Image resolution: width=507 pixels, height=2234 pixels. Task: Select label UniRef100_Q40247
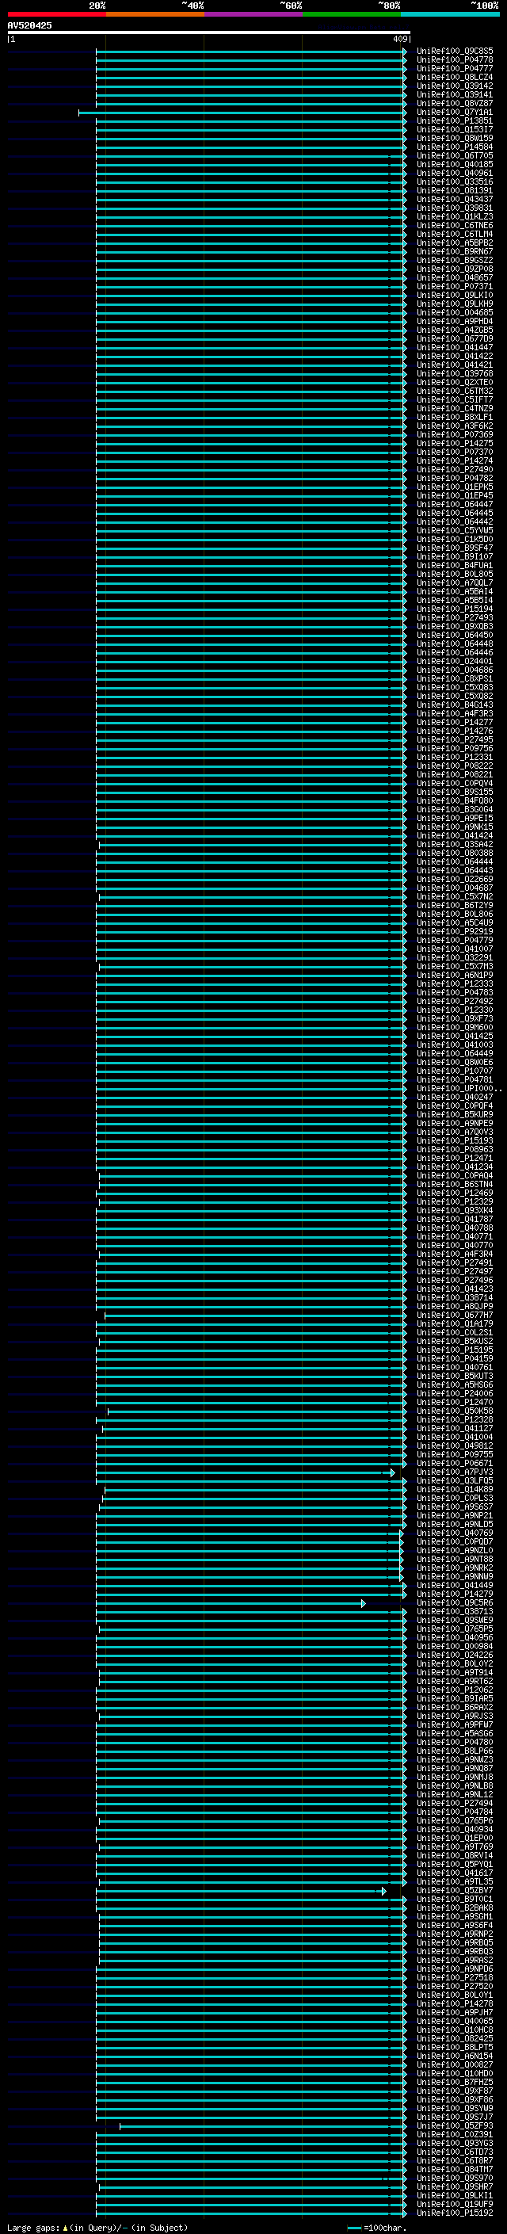(454, 1097)
